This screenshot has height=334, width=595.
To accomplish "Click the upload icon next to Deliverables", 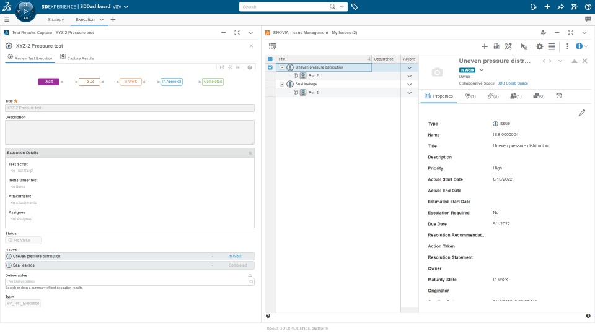I will [x=250, y=275].
